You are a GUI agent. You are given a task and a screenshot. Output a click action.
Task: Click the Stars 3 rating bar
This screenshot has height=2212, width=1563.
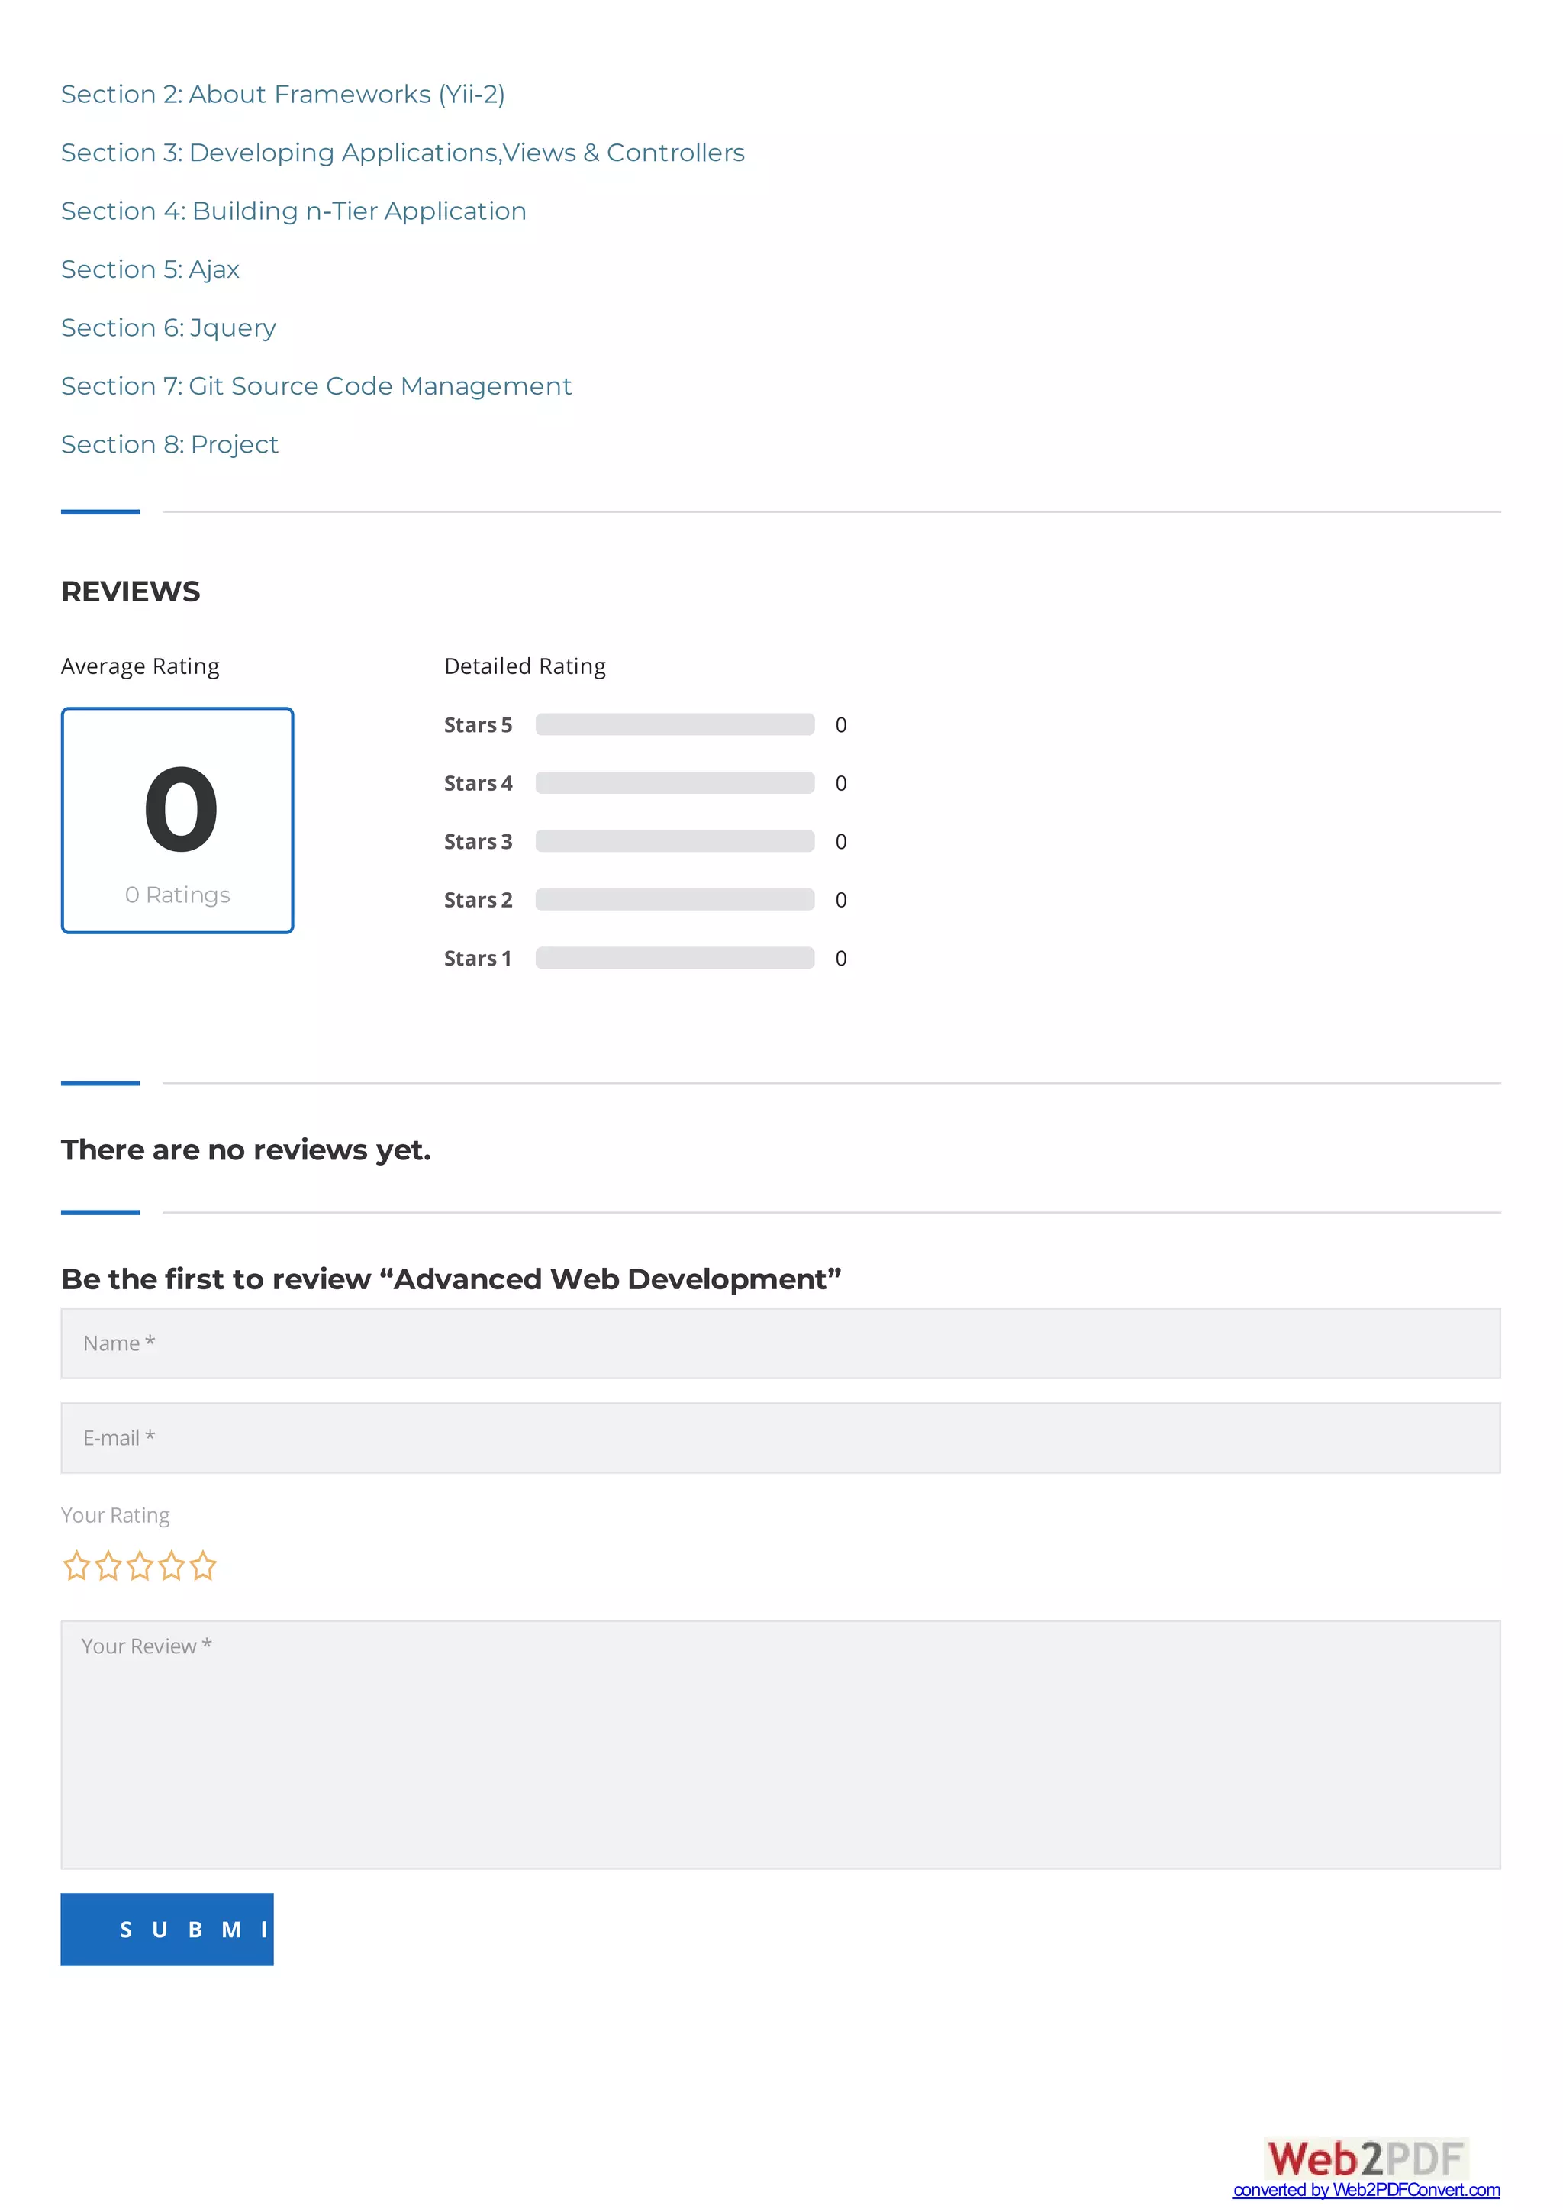click(x=675, y=841)
